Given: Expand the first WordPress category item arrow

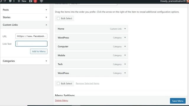Looking at the screenshot, I should coord(125,38).
